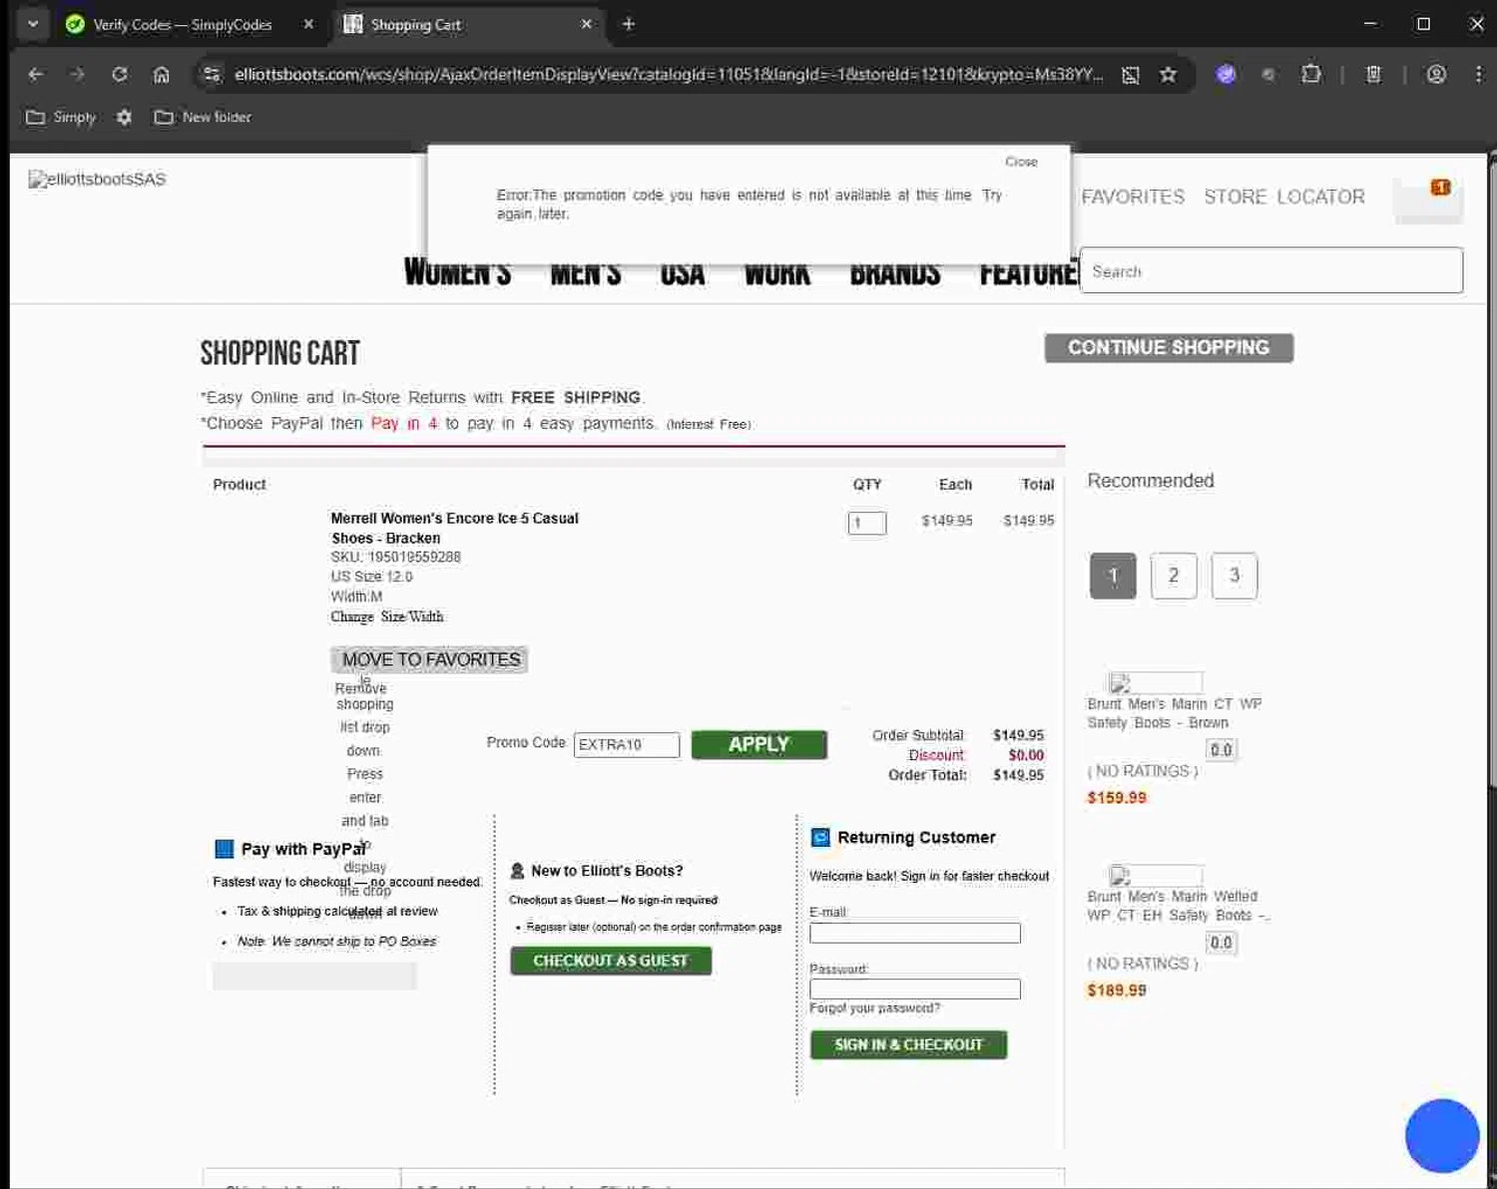Open the extensions puzzle icon

(1311, 74)
